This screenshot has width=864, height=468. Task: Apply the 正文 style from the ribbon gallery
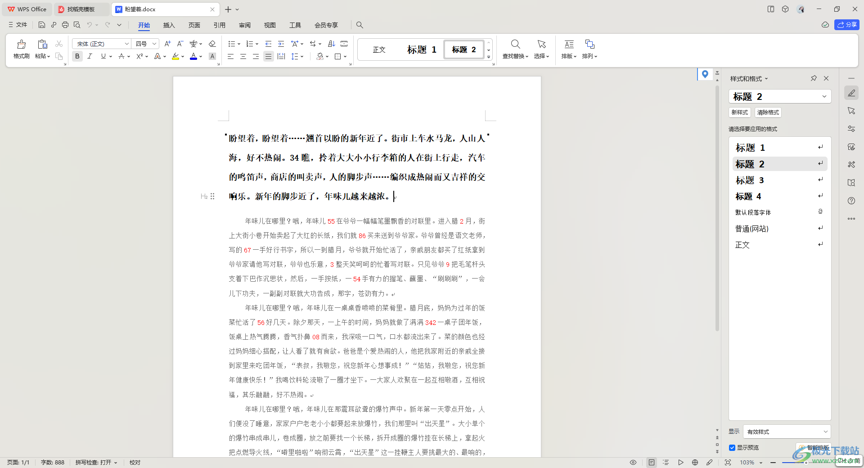click(x=379, y=49)
